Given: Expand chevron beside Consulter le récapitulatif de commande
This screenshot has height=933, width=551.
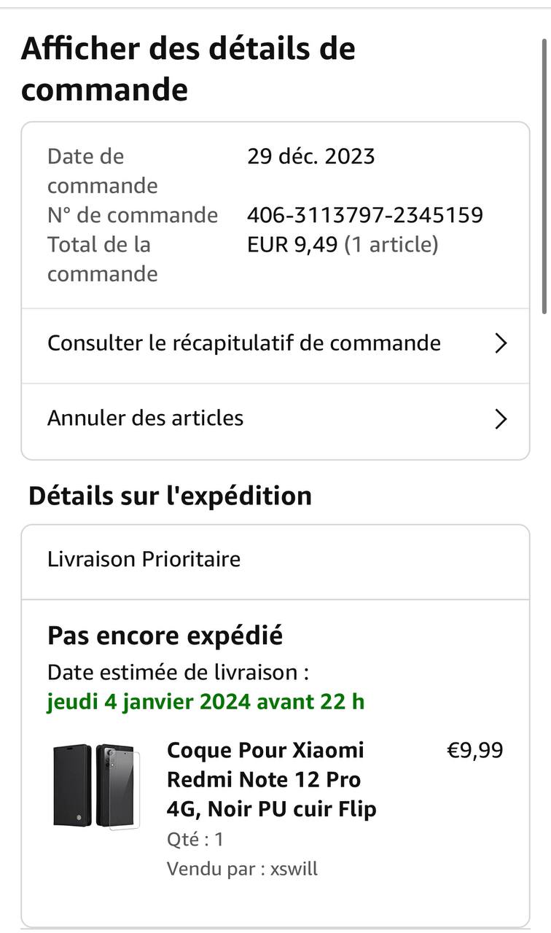Looking at the screenshot, I should click(501, 343).
